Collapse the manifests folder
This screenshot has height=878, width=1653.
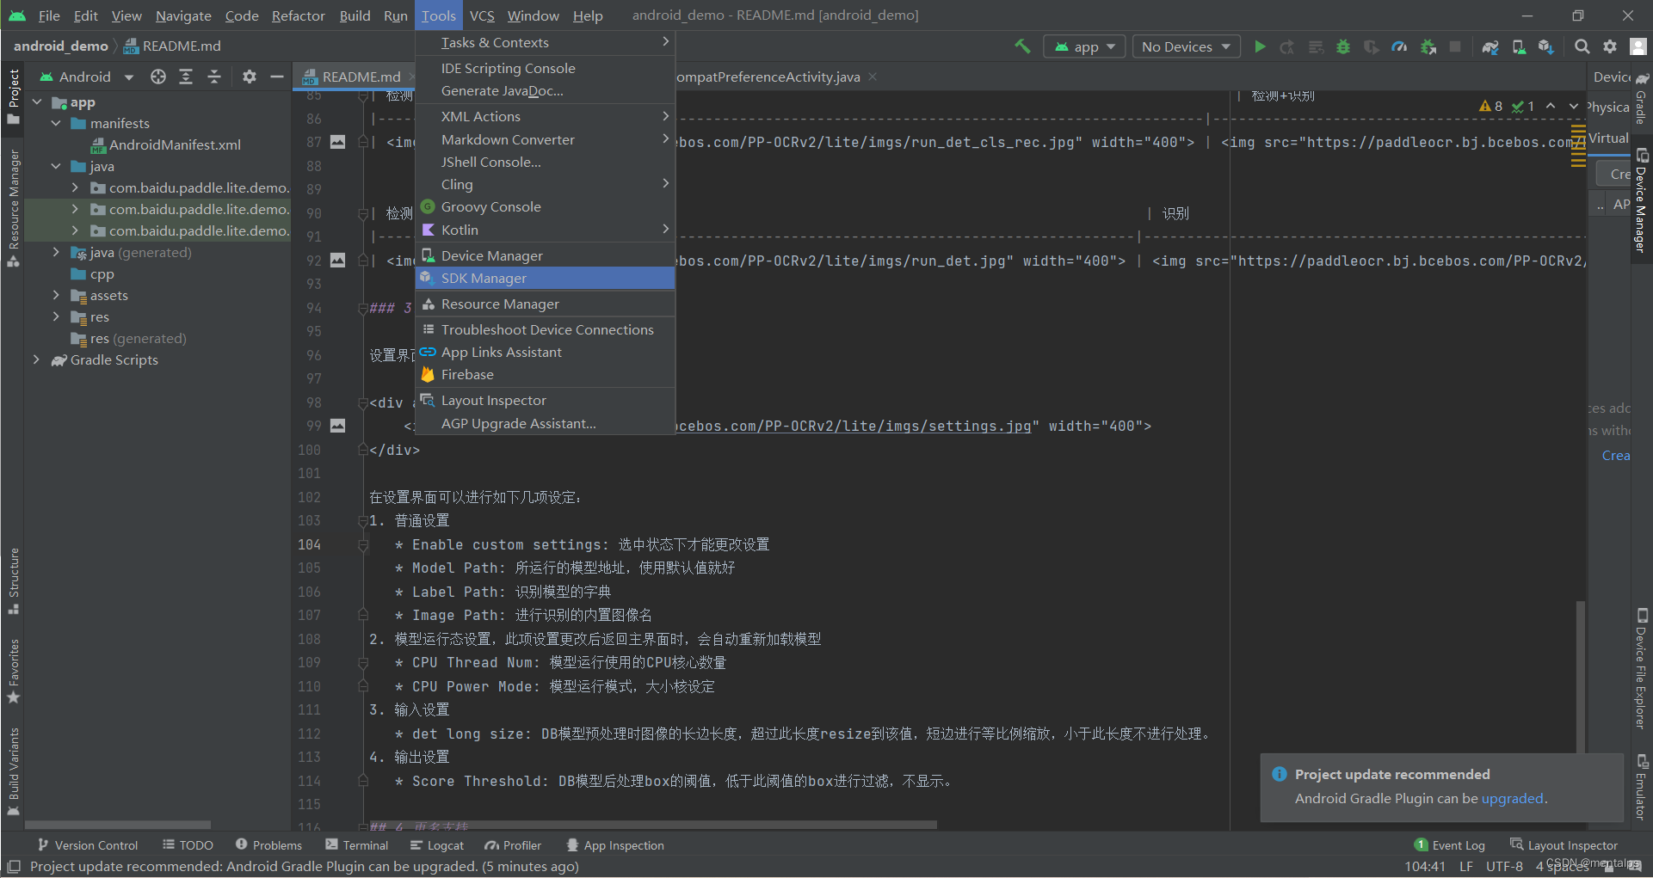click(x=56, y=124)
